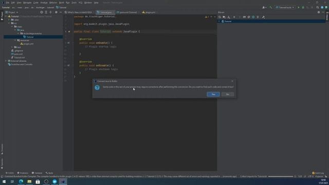
Task: Open Windows Start menu
Action: [x=4, y=181]
